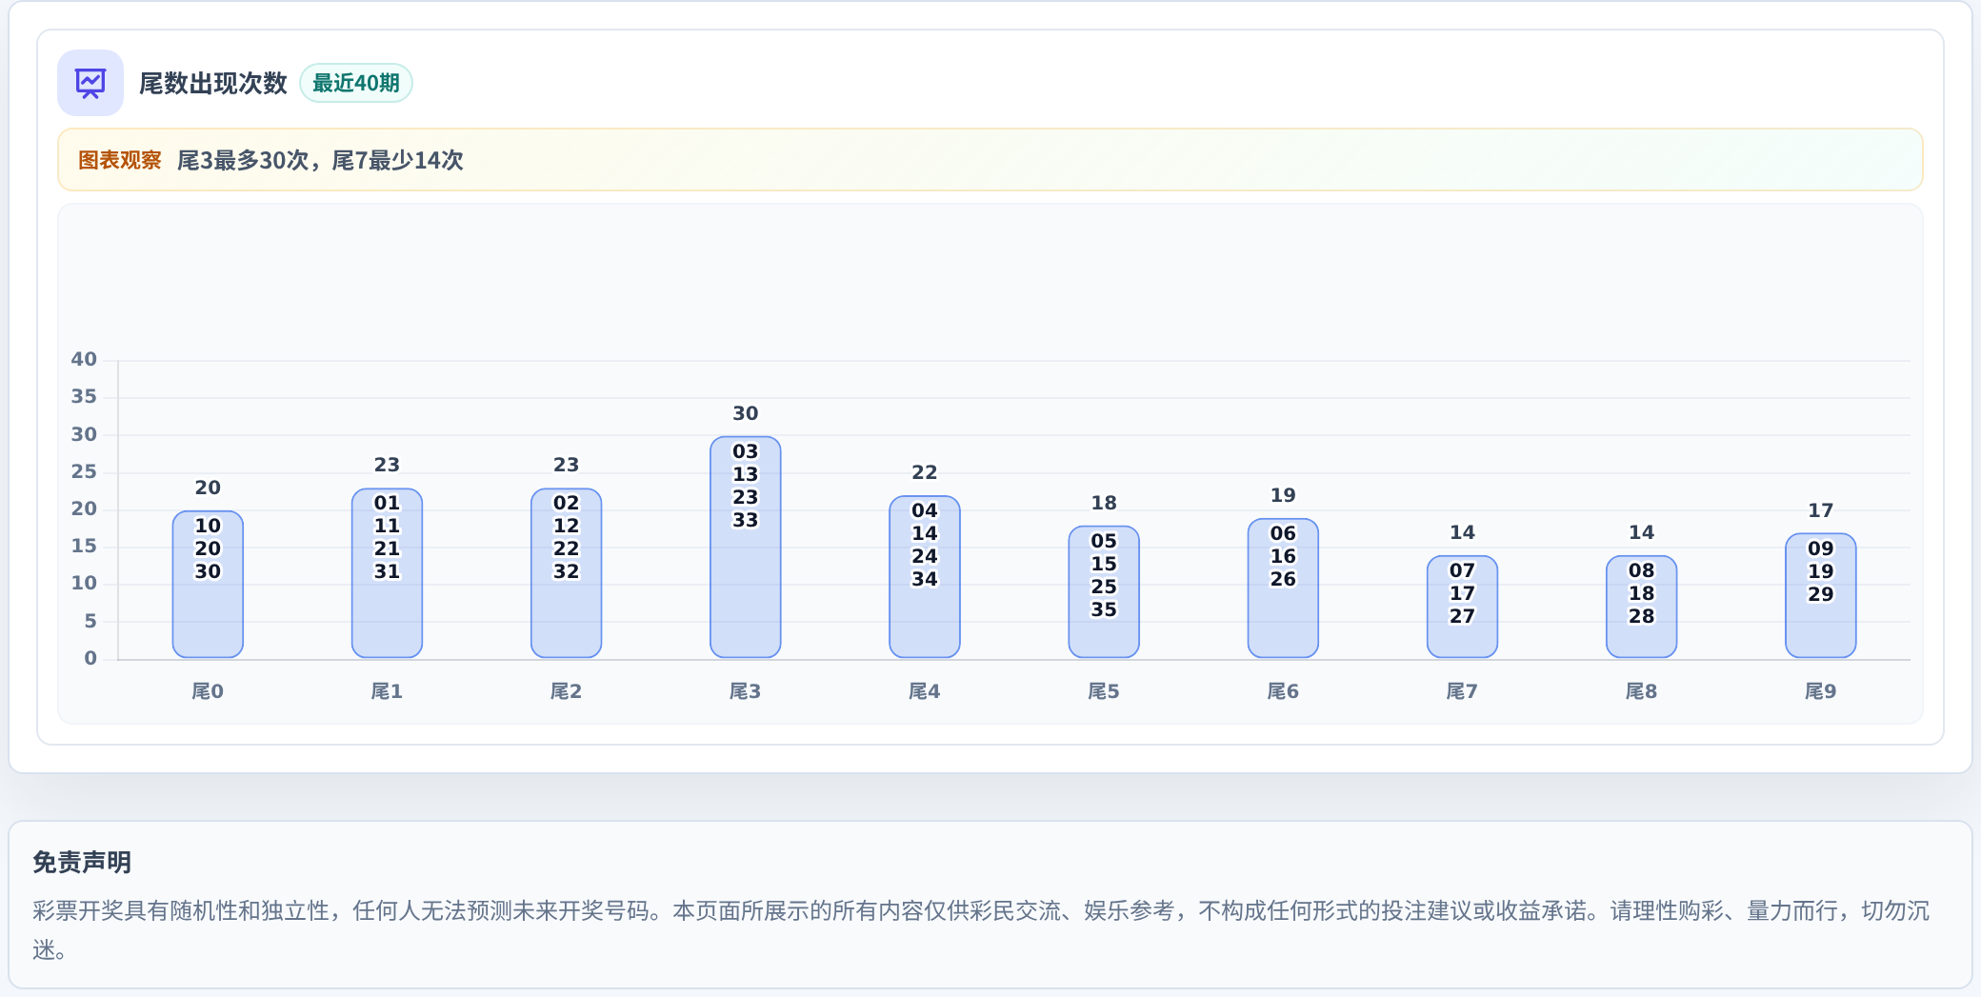The image size is (1981, 997).
Task: Click the 尾4 x-axis label
Action: [925, 691]
